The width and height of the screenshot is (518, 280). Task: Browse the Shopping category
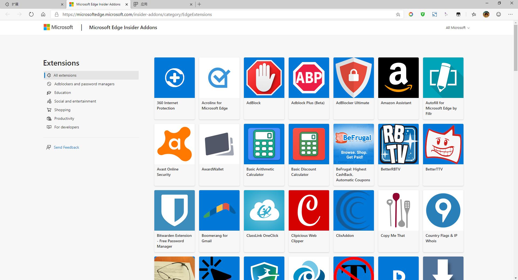point(91,110)
